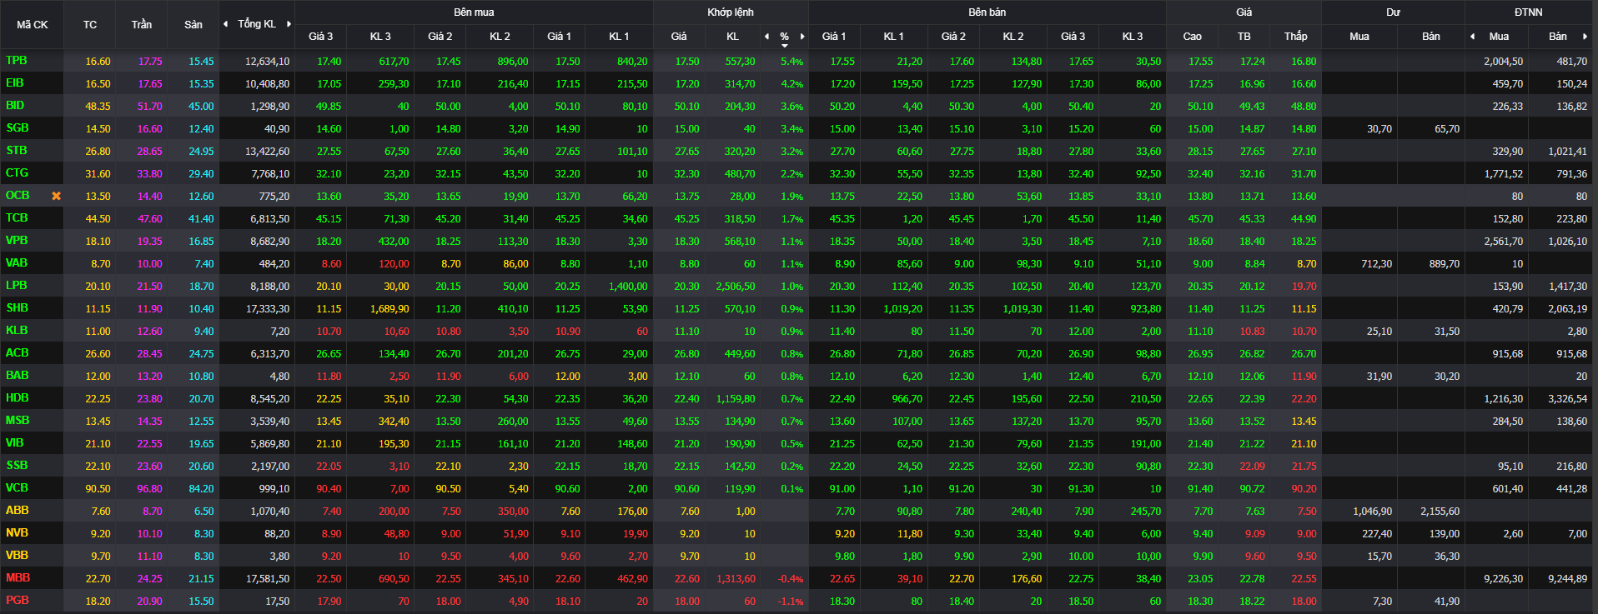Image resolution: width=1598 pixels, height=614 pixels.
Task: Click MBB foreign buy value 9,226,30
Action: pos(1504,579)
